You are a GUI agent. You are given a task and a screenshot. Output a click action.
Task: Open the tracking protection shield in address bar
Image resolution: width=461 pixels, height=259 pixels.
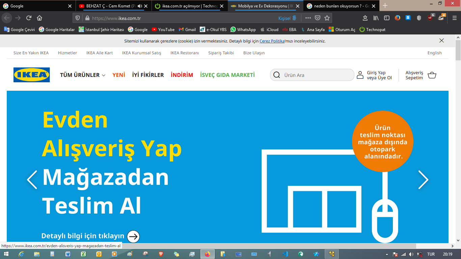click(x=78, y=18)
